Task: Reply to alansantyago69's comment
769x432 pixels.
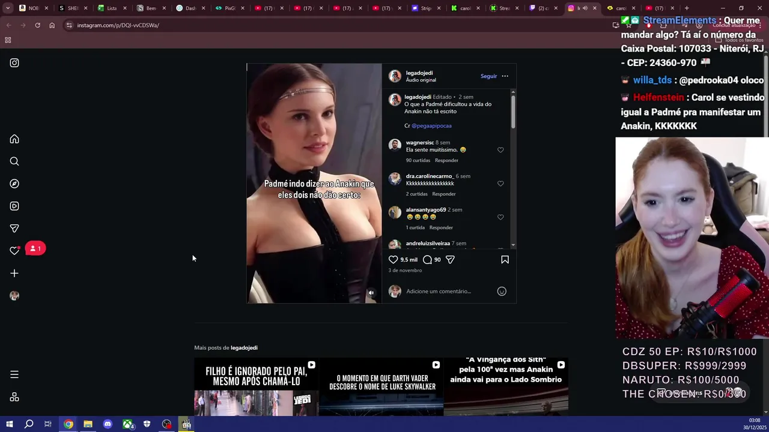Action: click(441, 227)
